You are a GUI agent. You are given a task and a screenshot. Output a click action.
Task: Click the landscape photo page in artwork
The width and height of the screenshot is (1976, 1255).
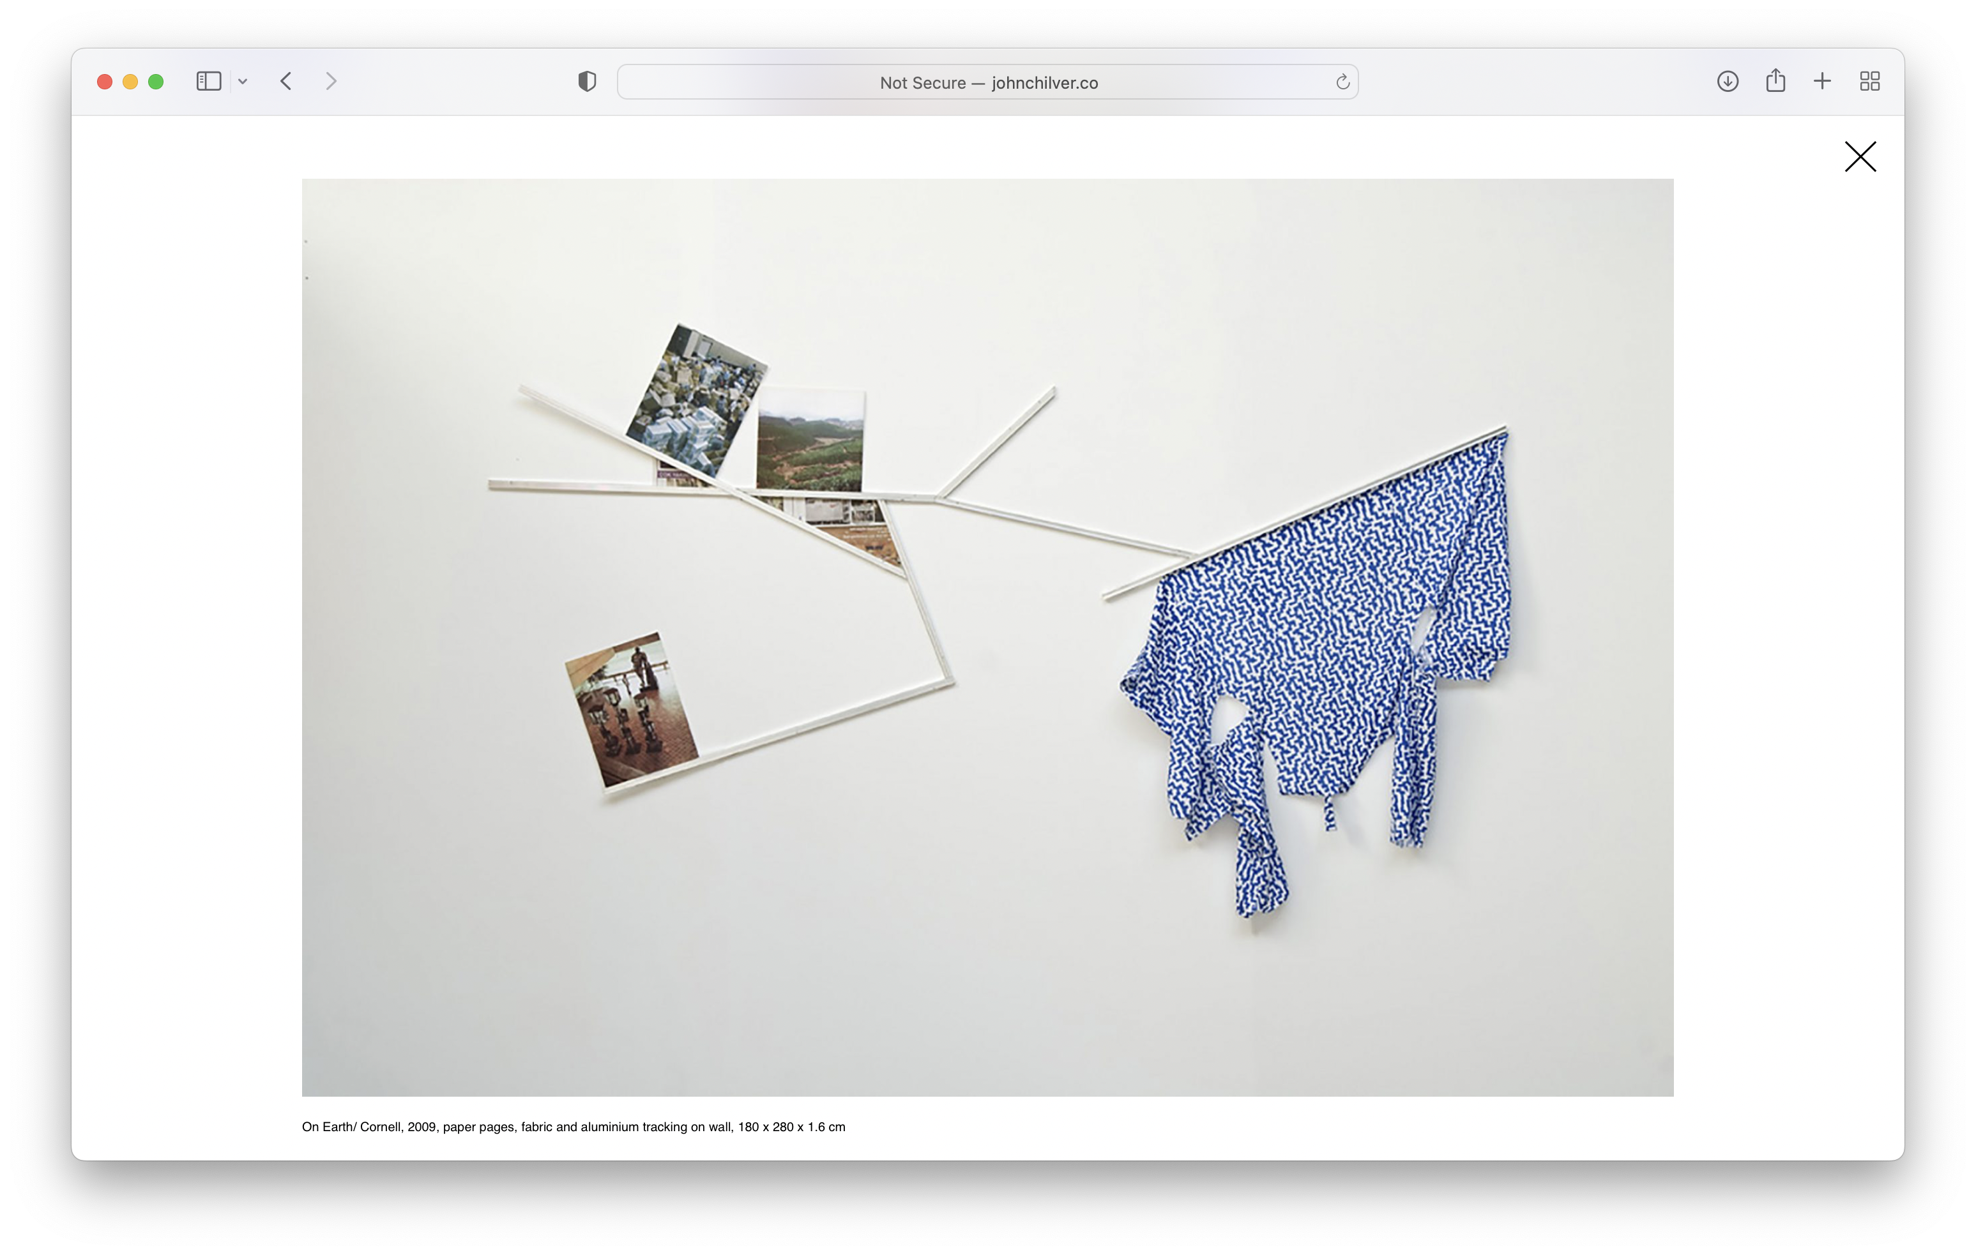[x=810, y=443]
